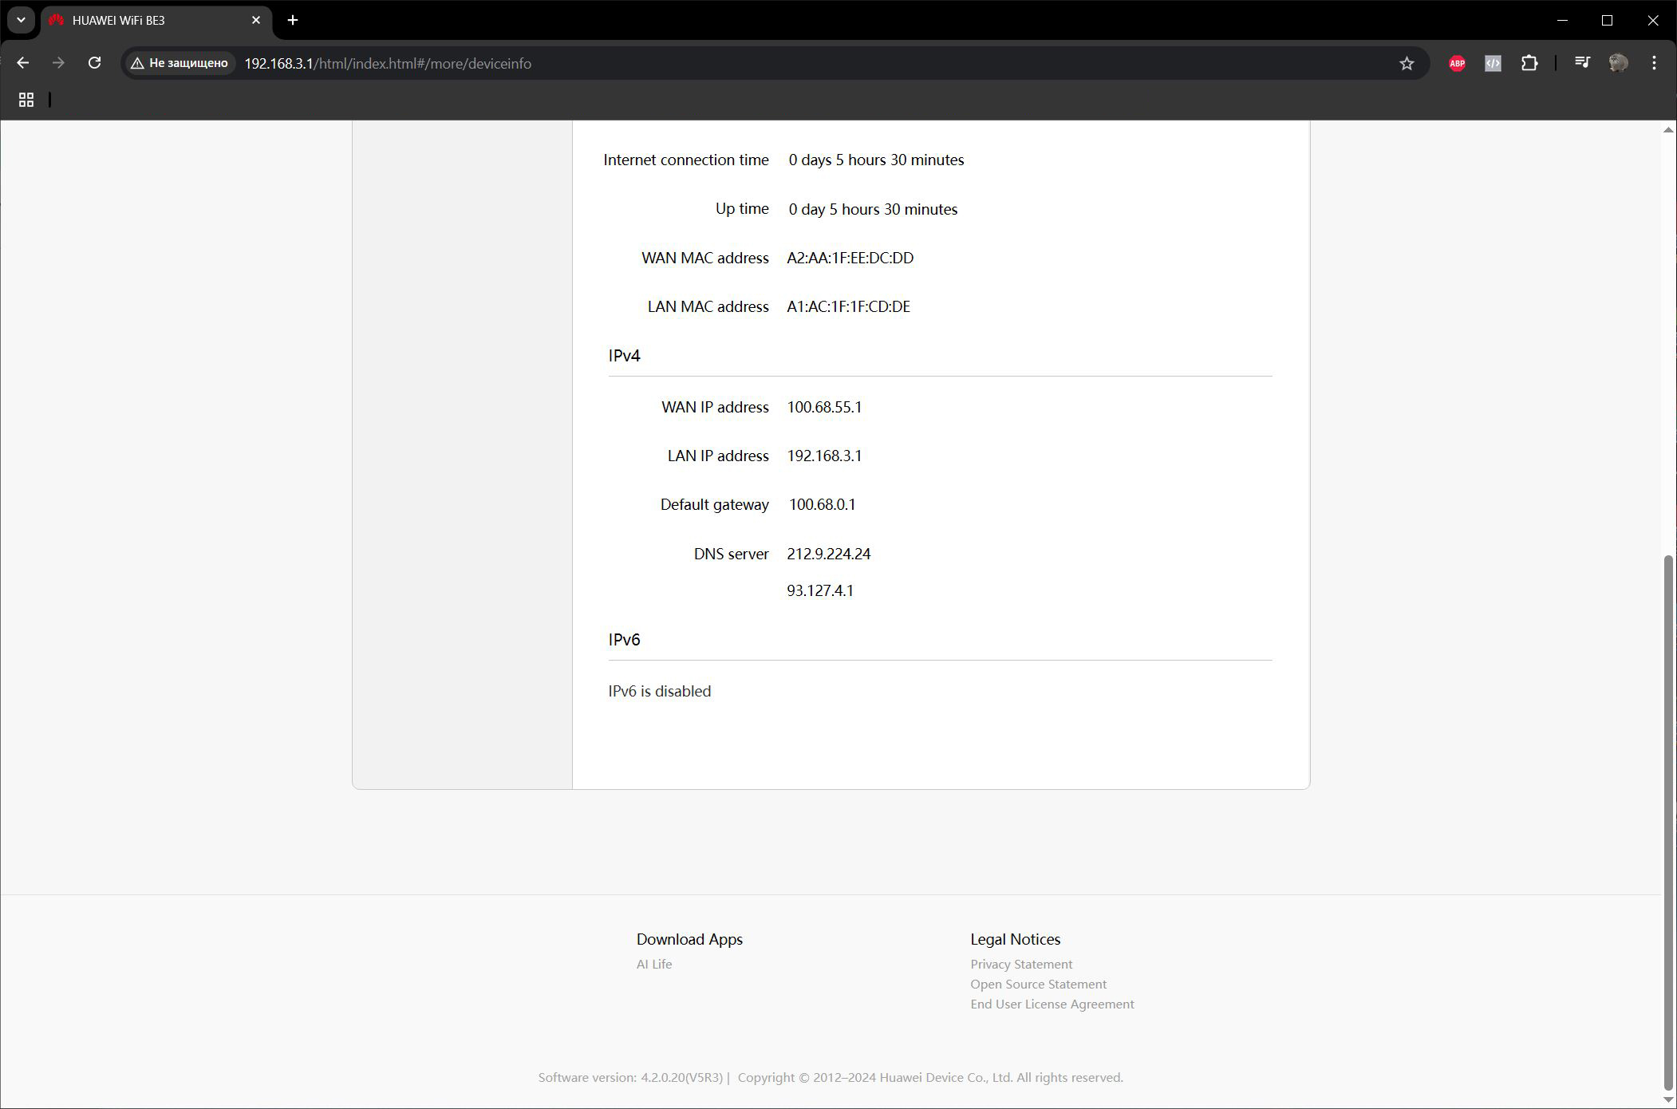Click the Download Apps heading

click(689, 939)
